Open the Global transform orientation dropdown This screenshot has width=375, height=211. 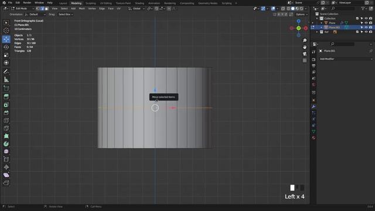[x=137, y=9]
